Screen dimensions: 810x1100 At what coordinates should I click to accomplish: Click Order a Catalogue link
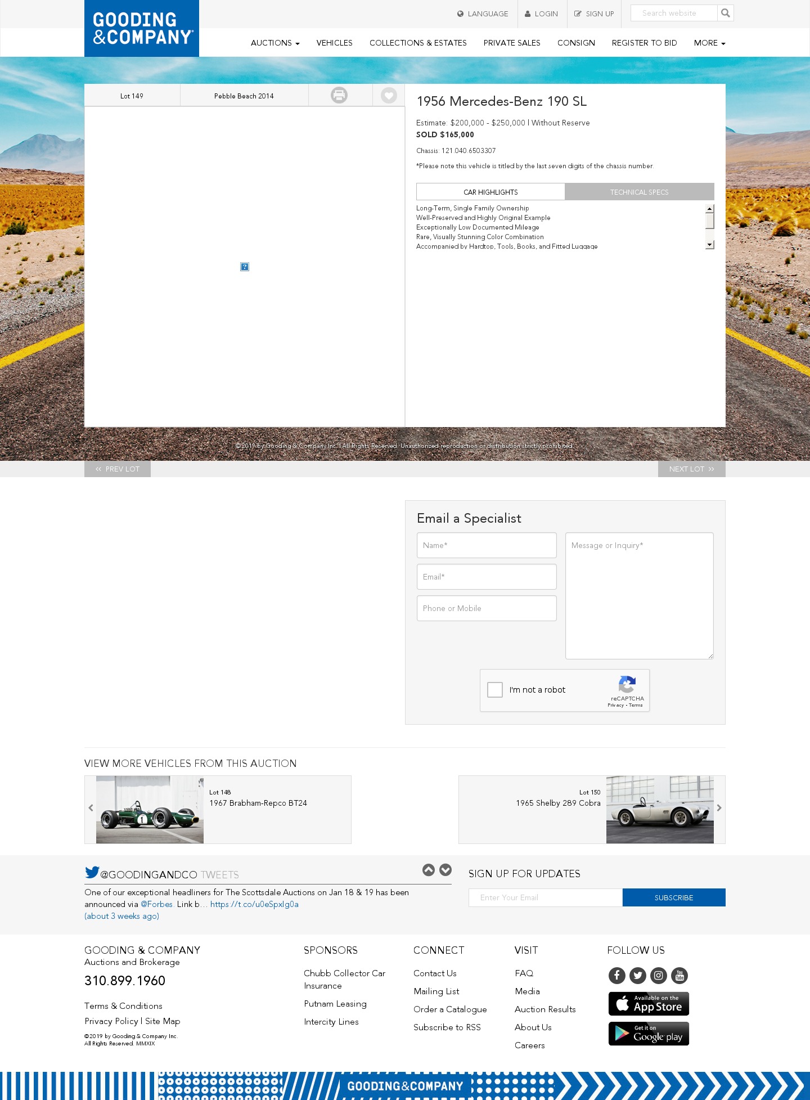[450, 1009]
